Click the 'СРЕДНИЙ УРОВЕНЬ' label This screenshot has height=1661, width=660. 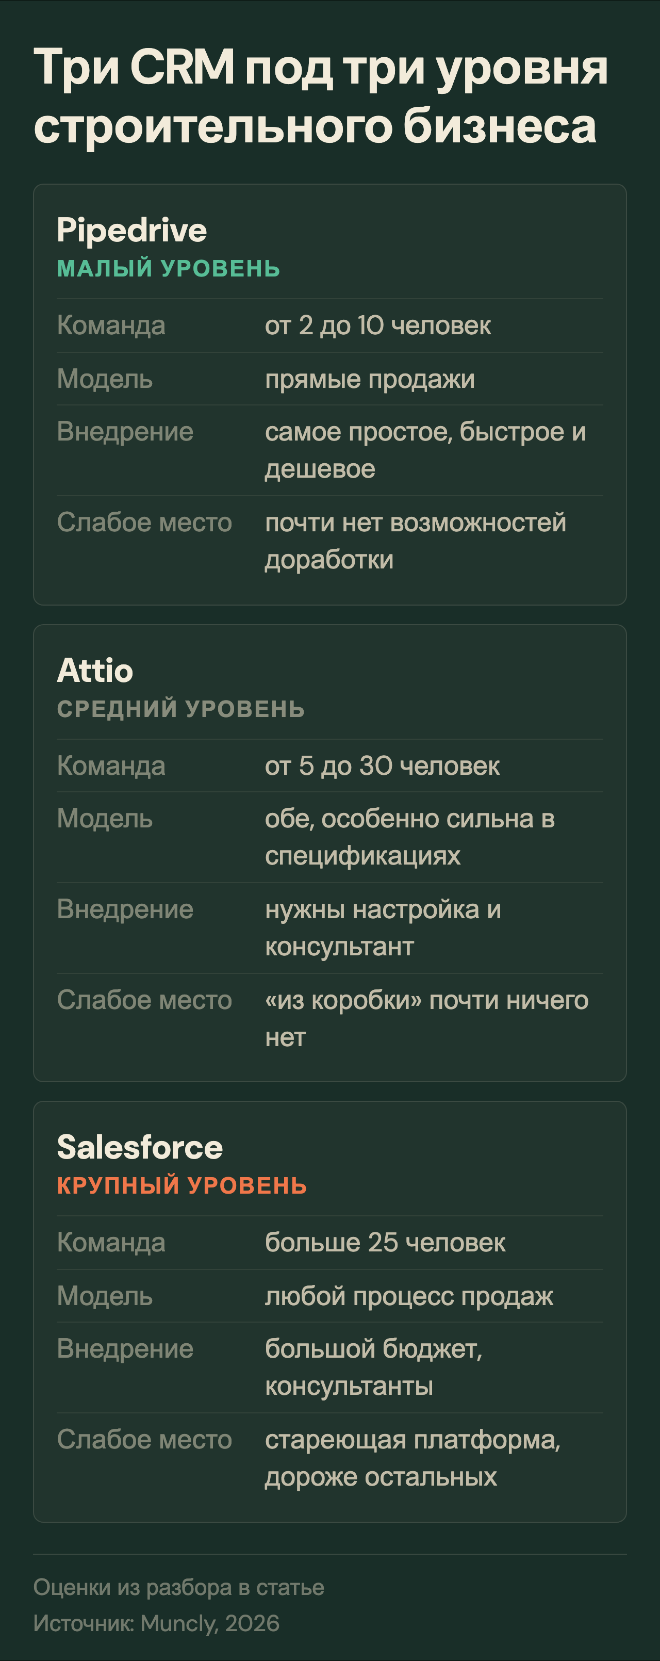coord(180,709)
